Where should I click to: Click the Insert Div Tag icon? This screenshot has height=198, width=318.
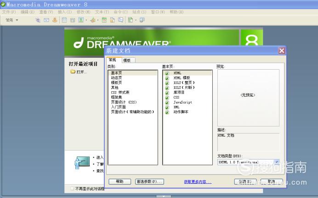point(73,20)
